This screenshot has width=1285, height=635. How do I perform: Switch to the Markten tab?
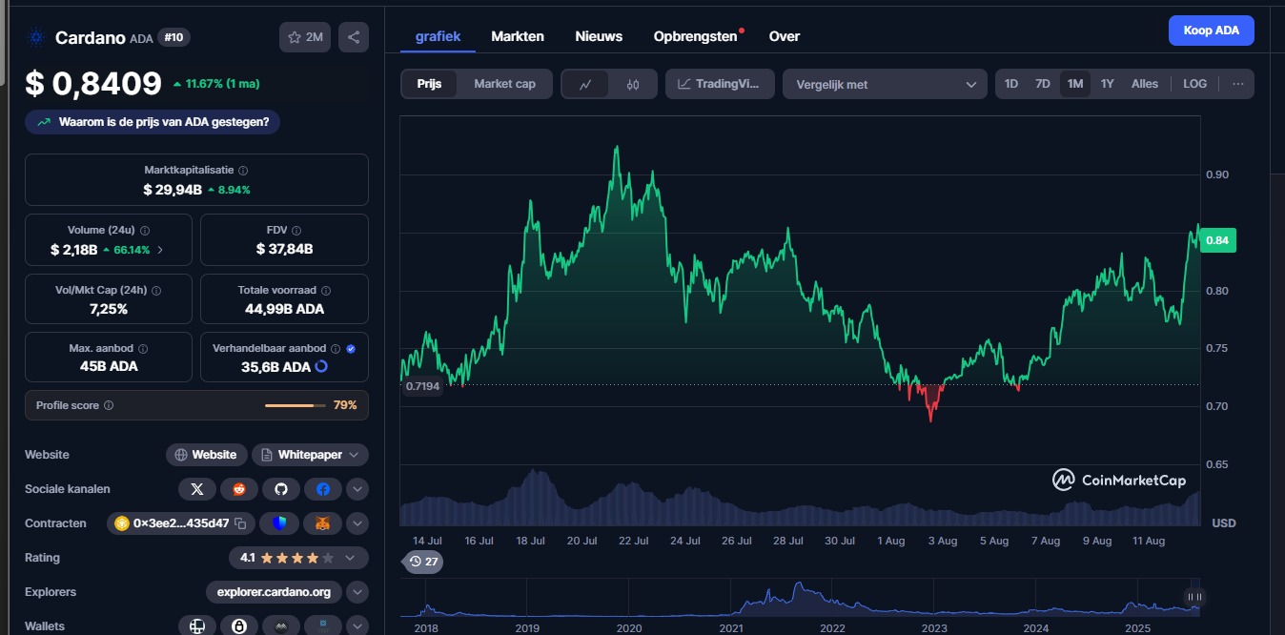(518, 36)
